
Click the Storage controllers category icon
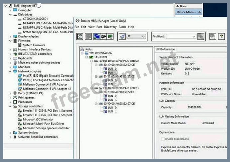coord(15,106)
